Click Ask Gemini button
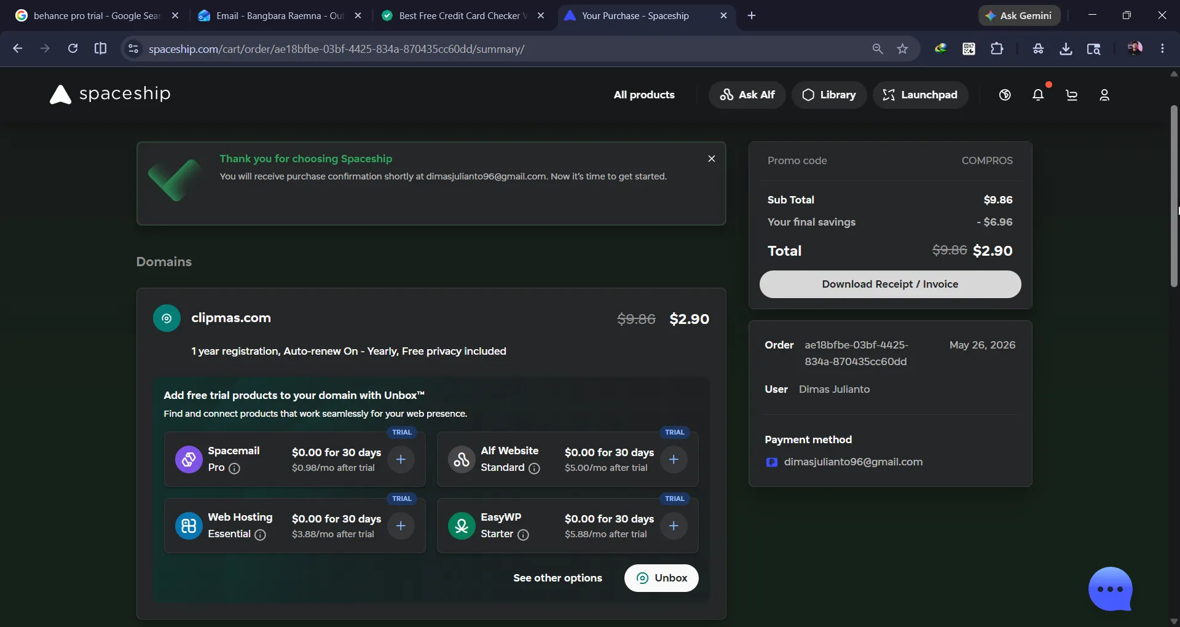Image resolution: width=1180 pixels, height=627 pixels. click(x=1019, y=15)
